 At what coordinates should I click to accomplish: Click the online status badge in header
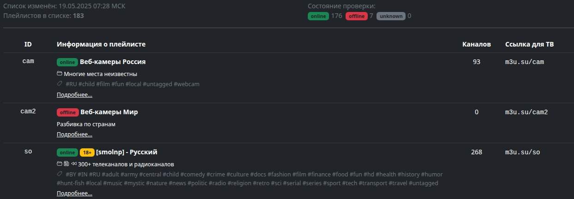point(318,16)
